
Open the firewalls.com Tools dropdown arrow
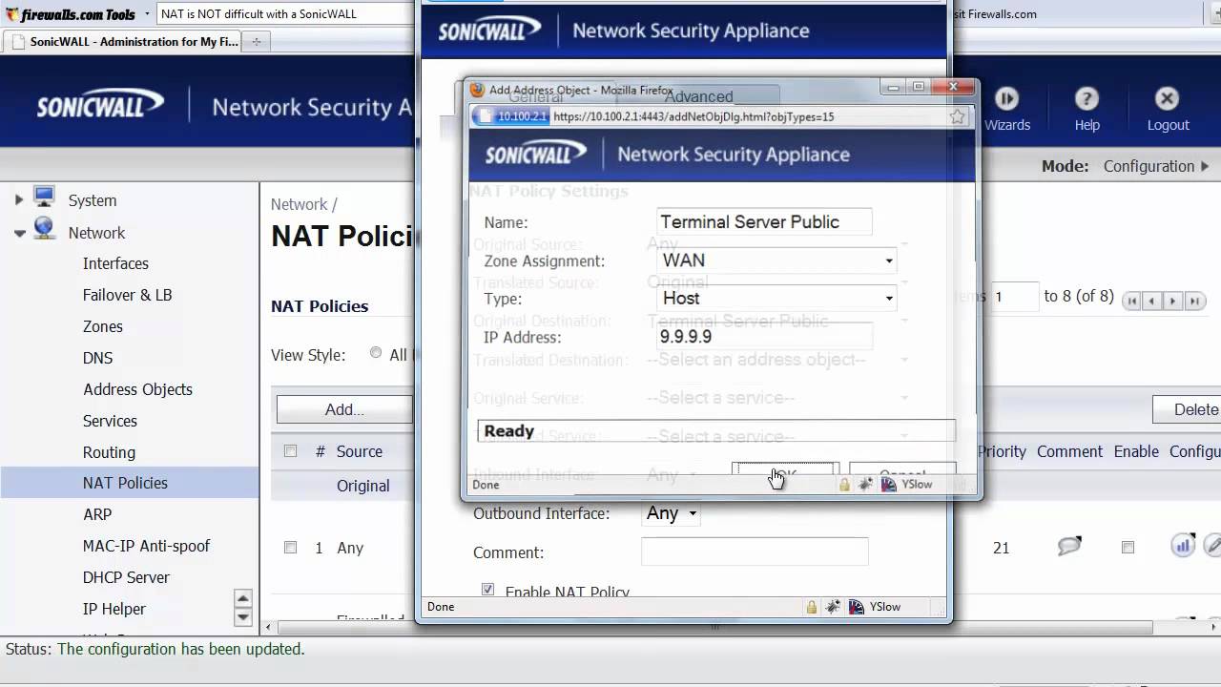point(147,14)
